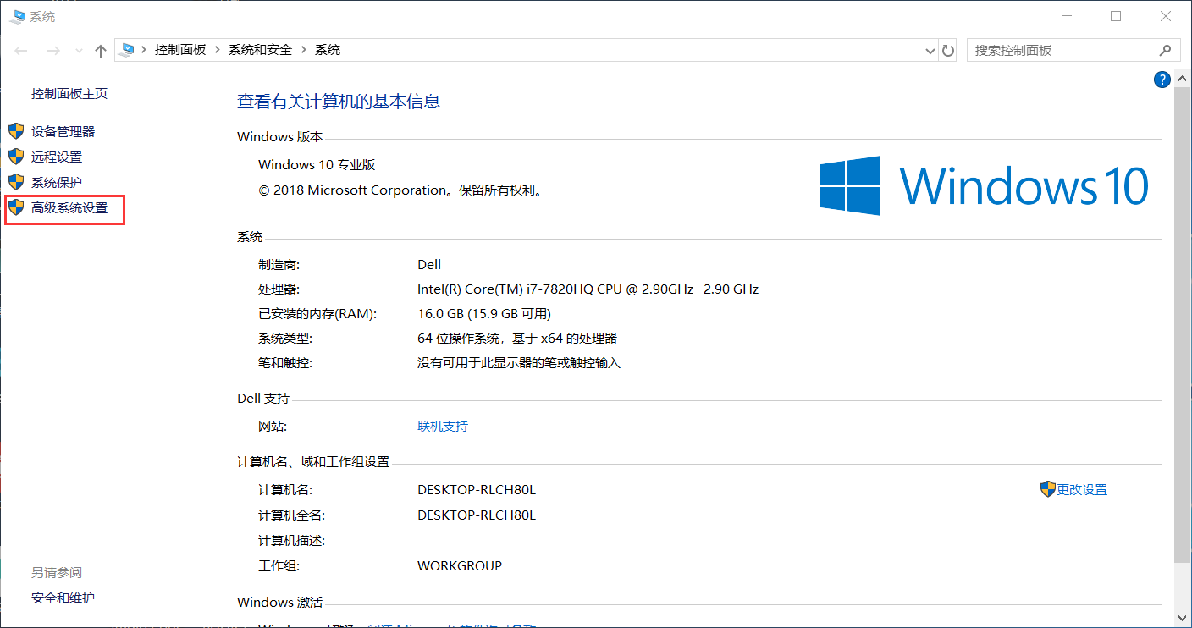Click the system icon in the title bar
Image resolution: width=1192 pixels, height=628 pixels.
coord(16,16)
